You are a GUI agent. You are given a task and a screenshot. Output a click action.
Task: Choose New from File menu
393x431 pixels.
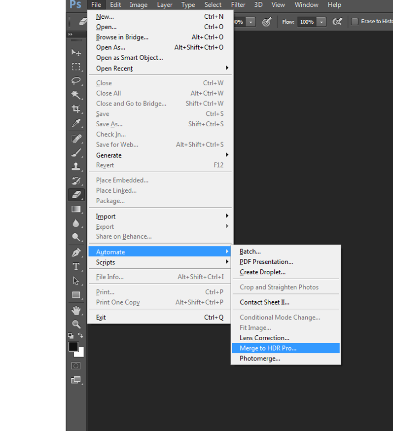[x=160, y=16]
